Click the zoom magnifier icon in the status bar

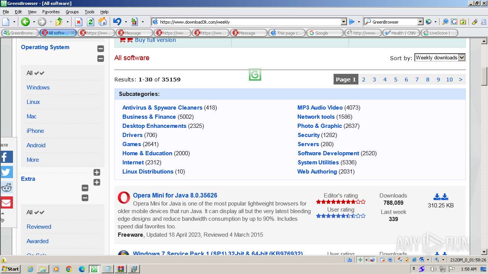437,260
